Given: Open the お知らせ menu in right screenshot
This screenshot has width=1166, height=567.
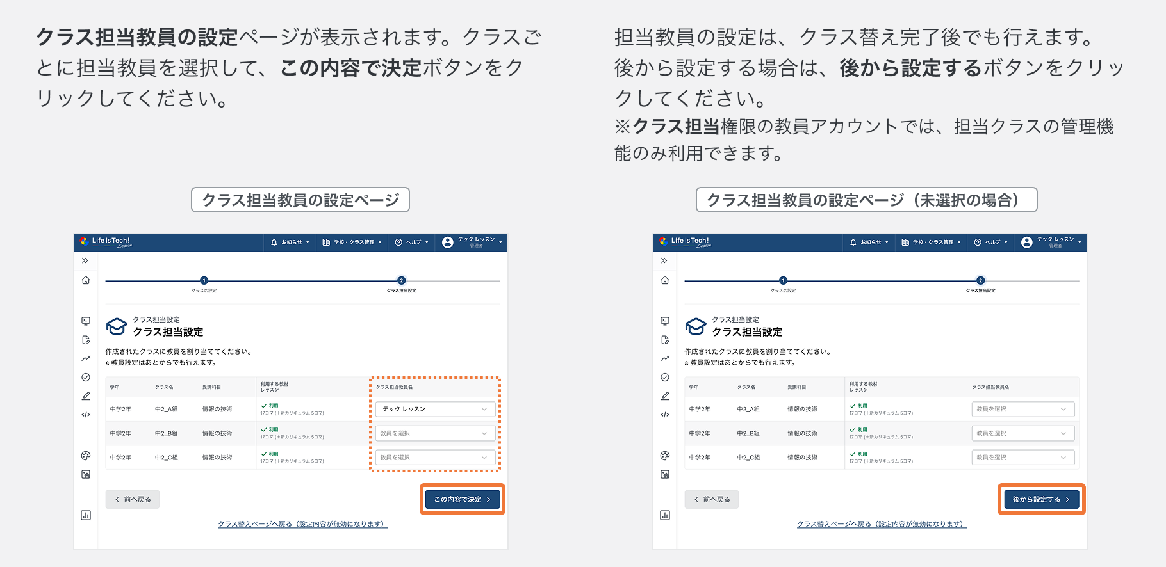Looking at the screenshot, I should click(x=869, y=243).
